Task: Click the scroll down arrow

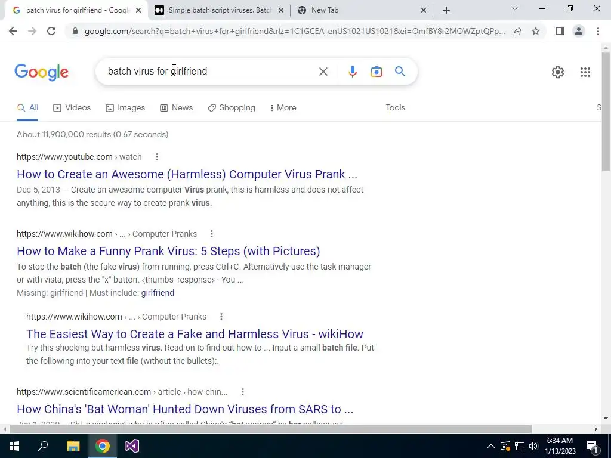Action: (x=606, y=419)
